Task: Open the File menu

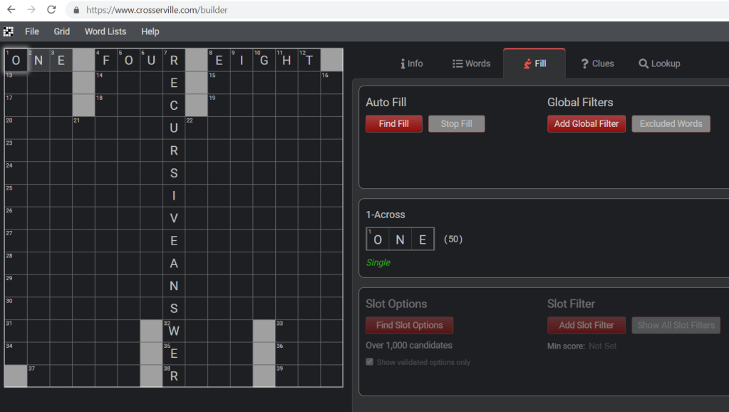Action: click(32, 31)
